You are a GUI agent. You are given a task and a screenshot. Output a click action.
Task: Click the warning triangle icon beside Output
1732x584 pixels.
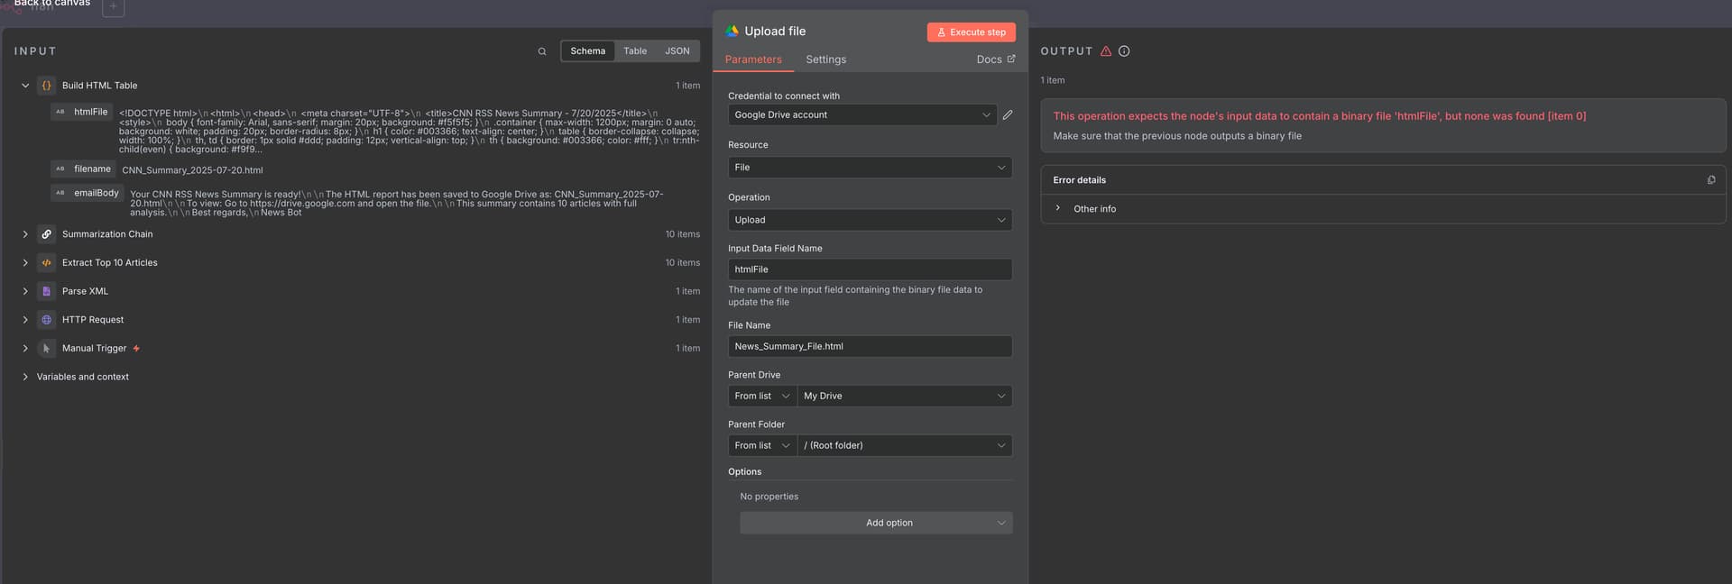[1106, 51]
